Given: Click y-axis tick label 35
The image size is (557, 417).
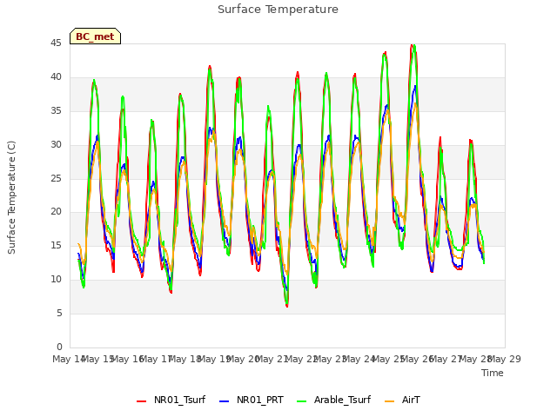Looking at the screenshot, I should pyautogui.click(x=56, y=111).
